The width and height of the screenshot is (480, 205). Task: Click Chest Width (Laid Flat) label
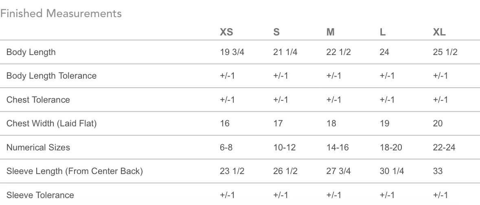[x=51, y=123]
